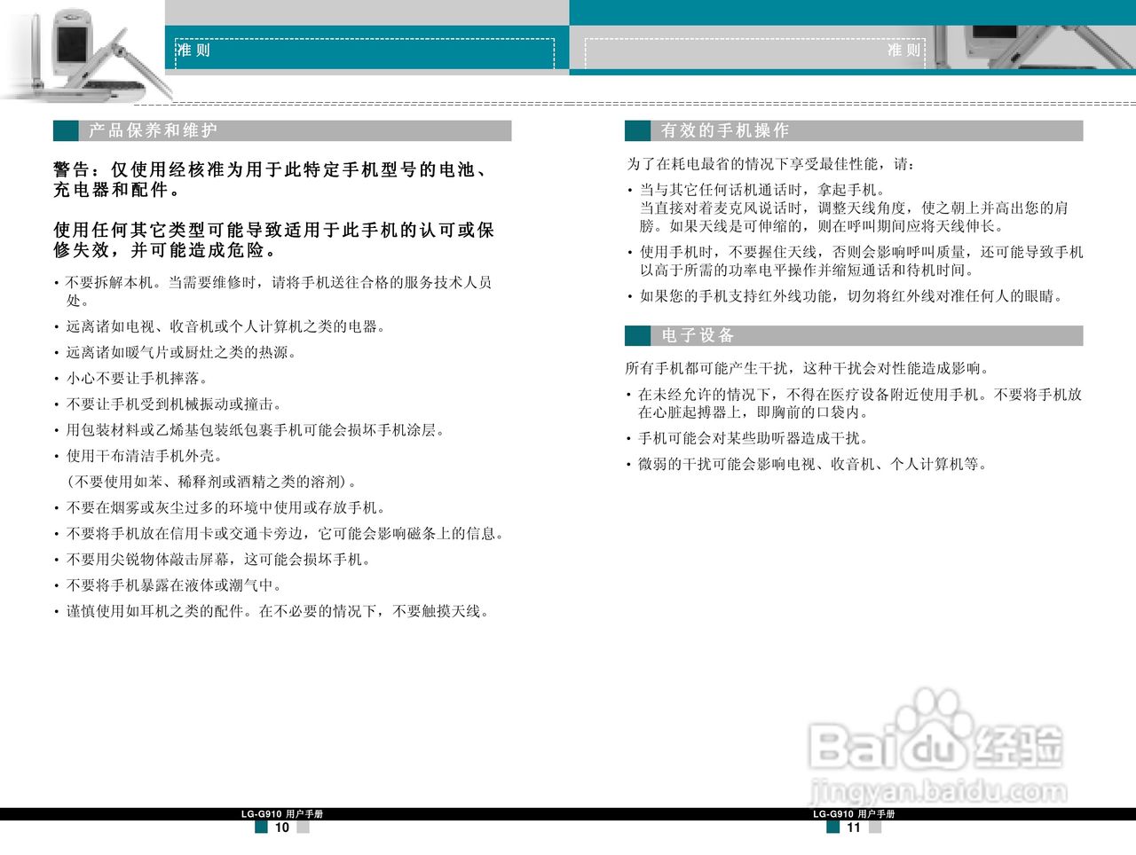The image size is (1136, 855).
Task: Click the bold paragraph starting with '使用任何其它类型'
Action: point(273,239)
